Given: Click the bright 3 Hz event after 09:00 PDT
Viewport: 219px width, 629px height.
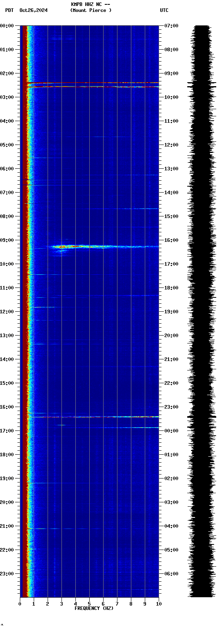Looking at the screenshot, I should point(62,247).
